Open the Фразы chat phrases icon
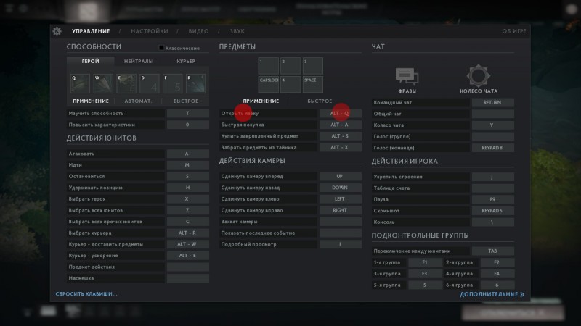Screen dimensions: 581x326 407,77
